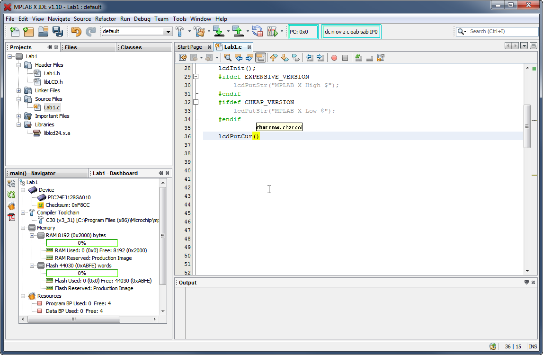This screenshot has width=543, height=355.
Task: Click the Save All toolbar icon
Action: pos(58,32)
